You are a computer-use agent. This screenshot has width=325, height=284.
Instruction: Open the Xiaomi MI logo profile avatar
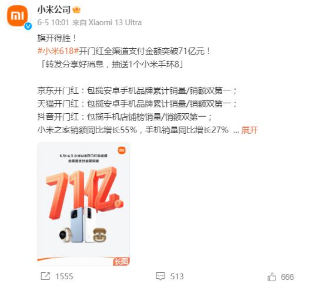(x=18, y=16)
